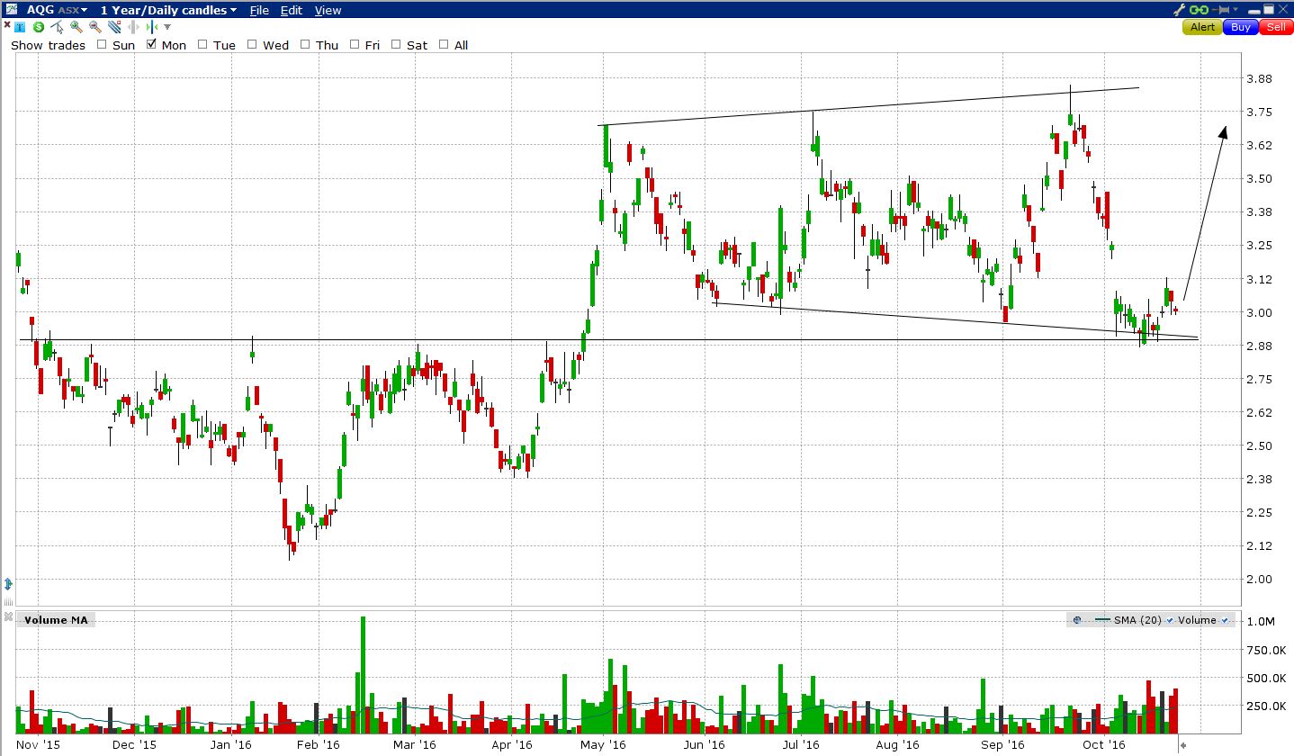Click the red Sell button

[x=1276, y=27]
